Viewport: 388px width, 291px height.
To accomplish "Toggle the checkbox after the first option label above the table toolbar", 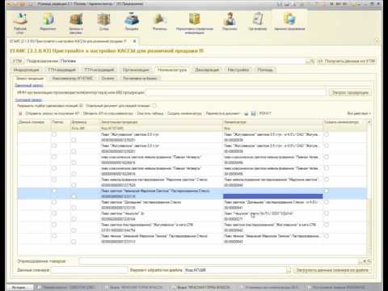I will (81, 106).
